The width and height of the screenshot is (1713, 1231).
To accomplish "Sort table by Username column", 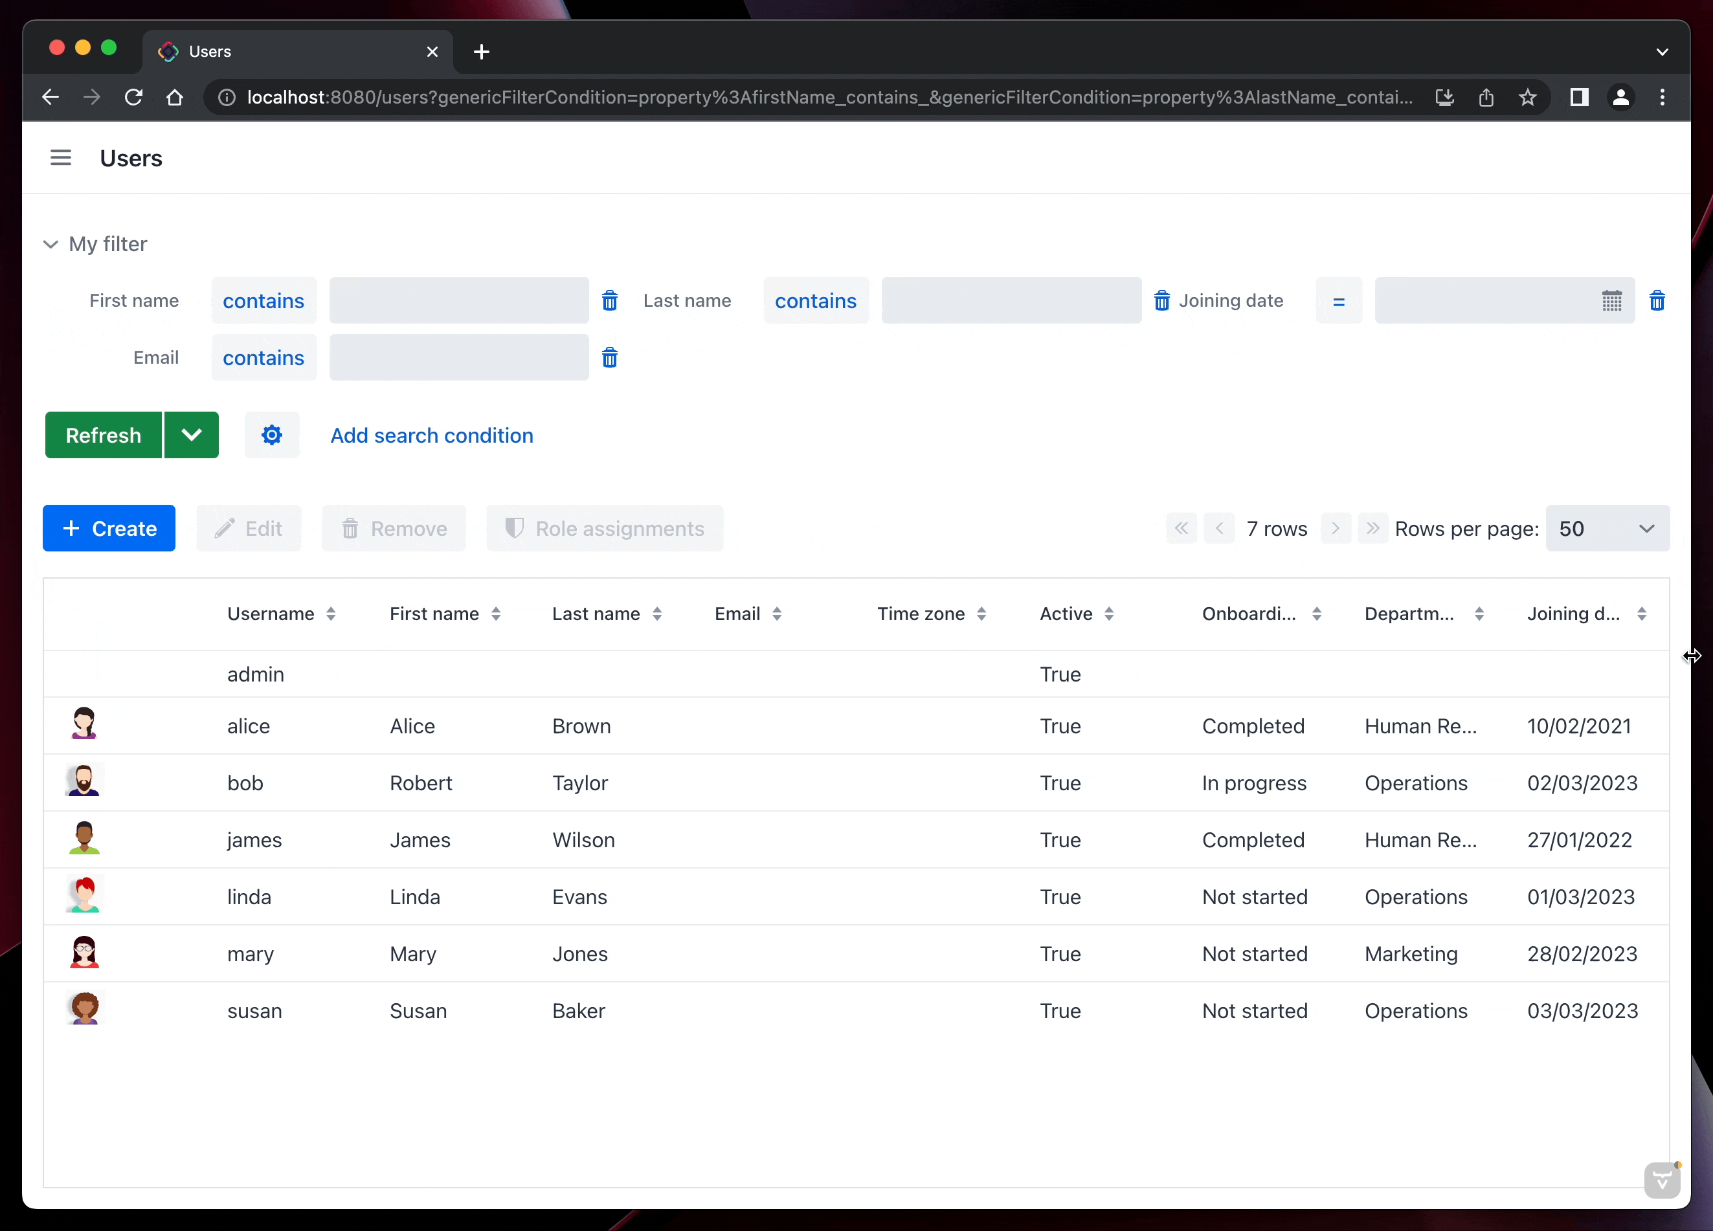I will pos(331,614).
